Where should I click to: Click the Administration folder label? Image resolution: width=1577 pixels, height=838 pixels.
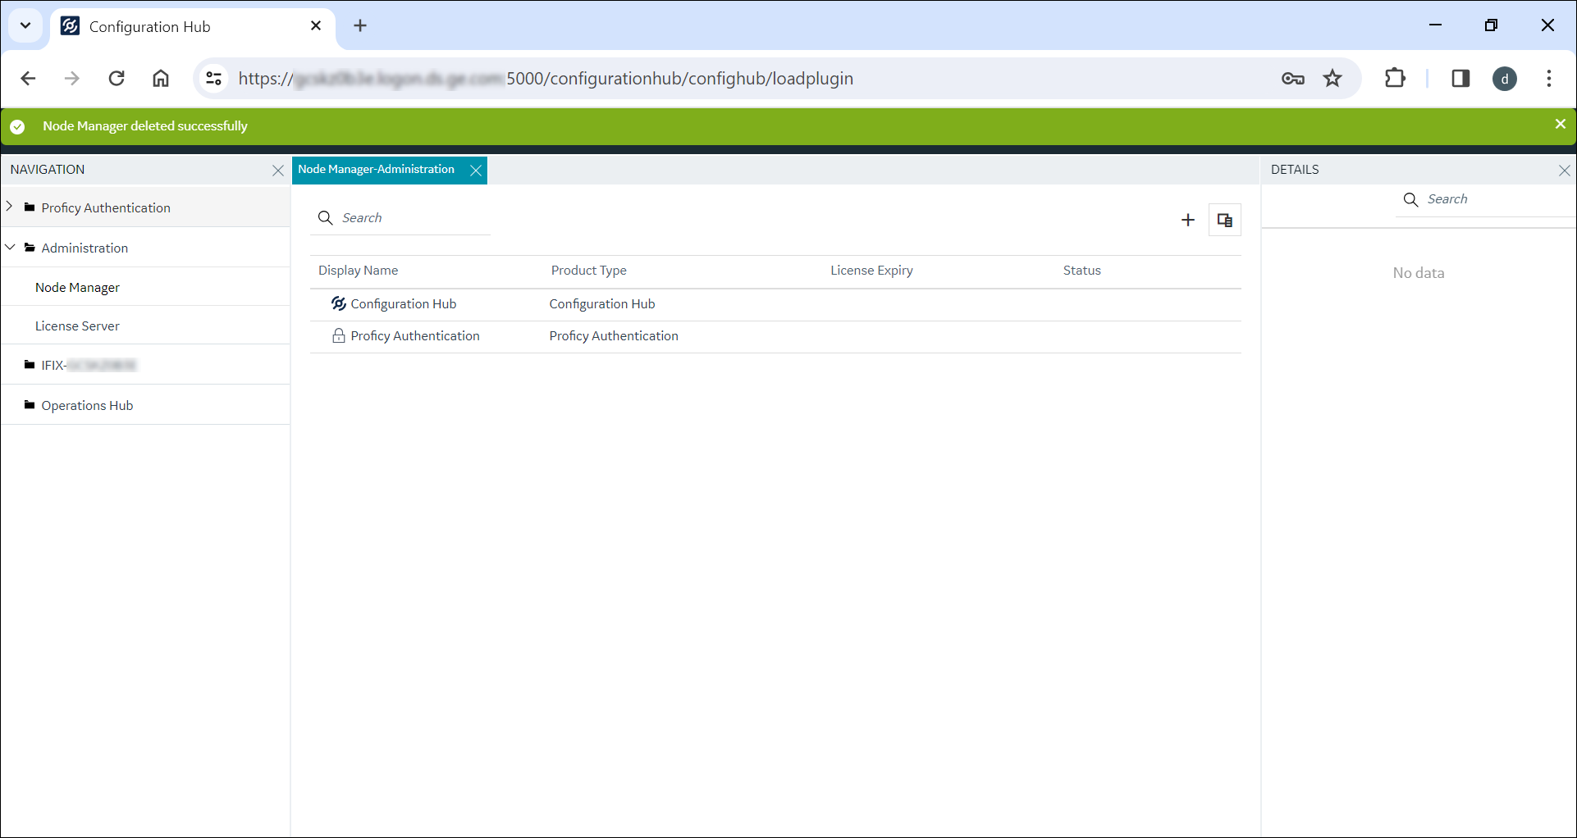(85, 248)
